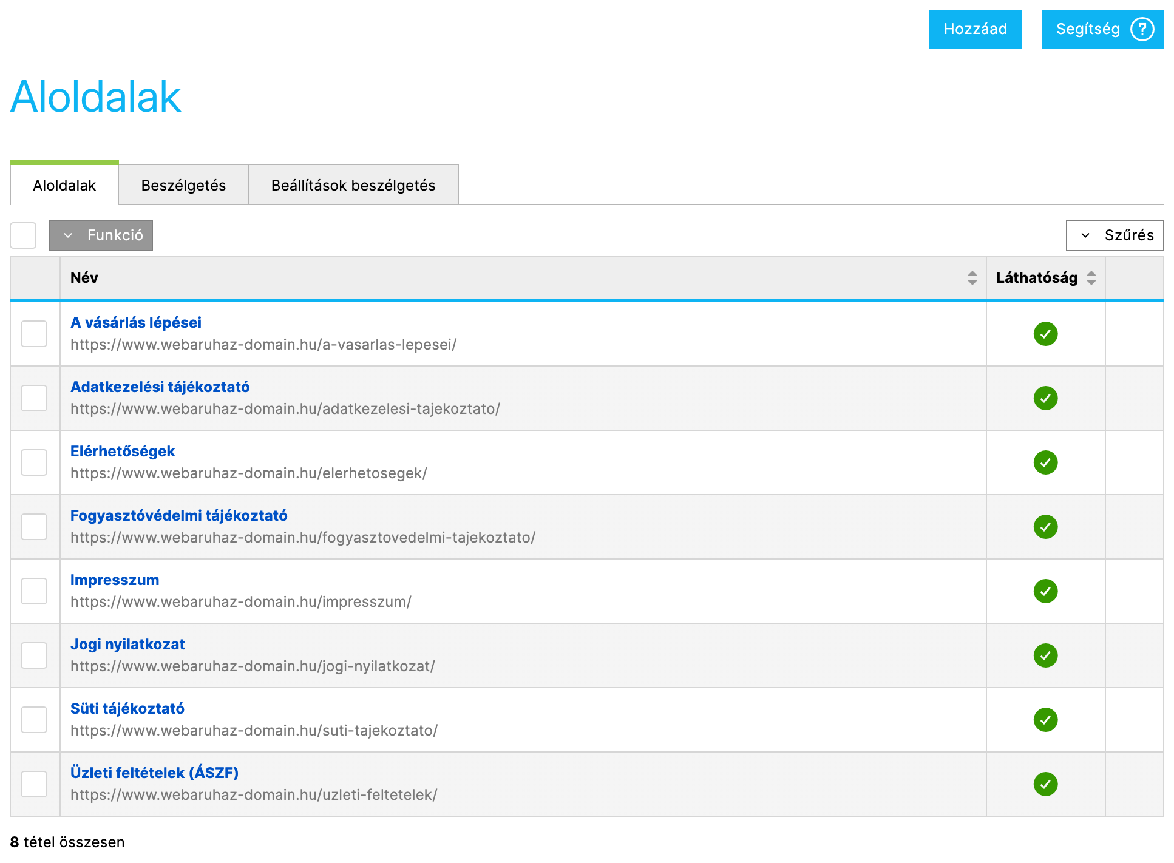
Task: Click the Hozzáad button
Action: (x=975, y=29)
